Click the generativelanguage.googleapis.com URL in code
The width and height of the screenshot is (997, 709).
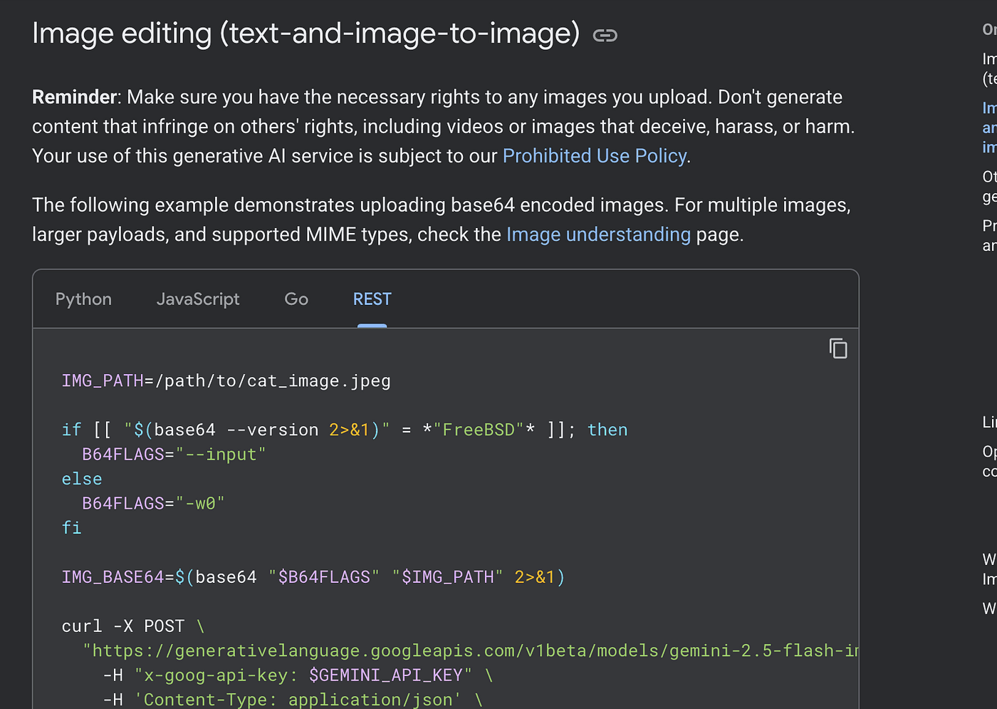click(x=470, y=651)
